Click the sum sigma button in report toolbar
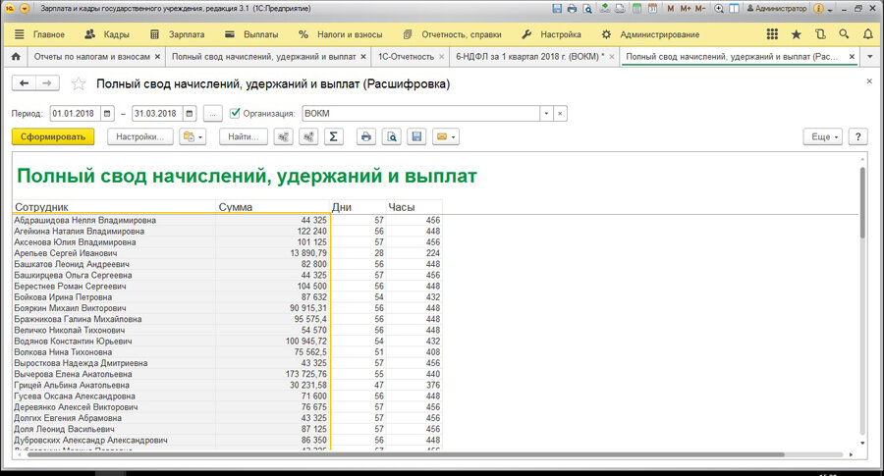 [333, 136]
